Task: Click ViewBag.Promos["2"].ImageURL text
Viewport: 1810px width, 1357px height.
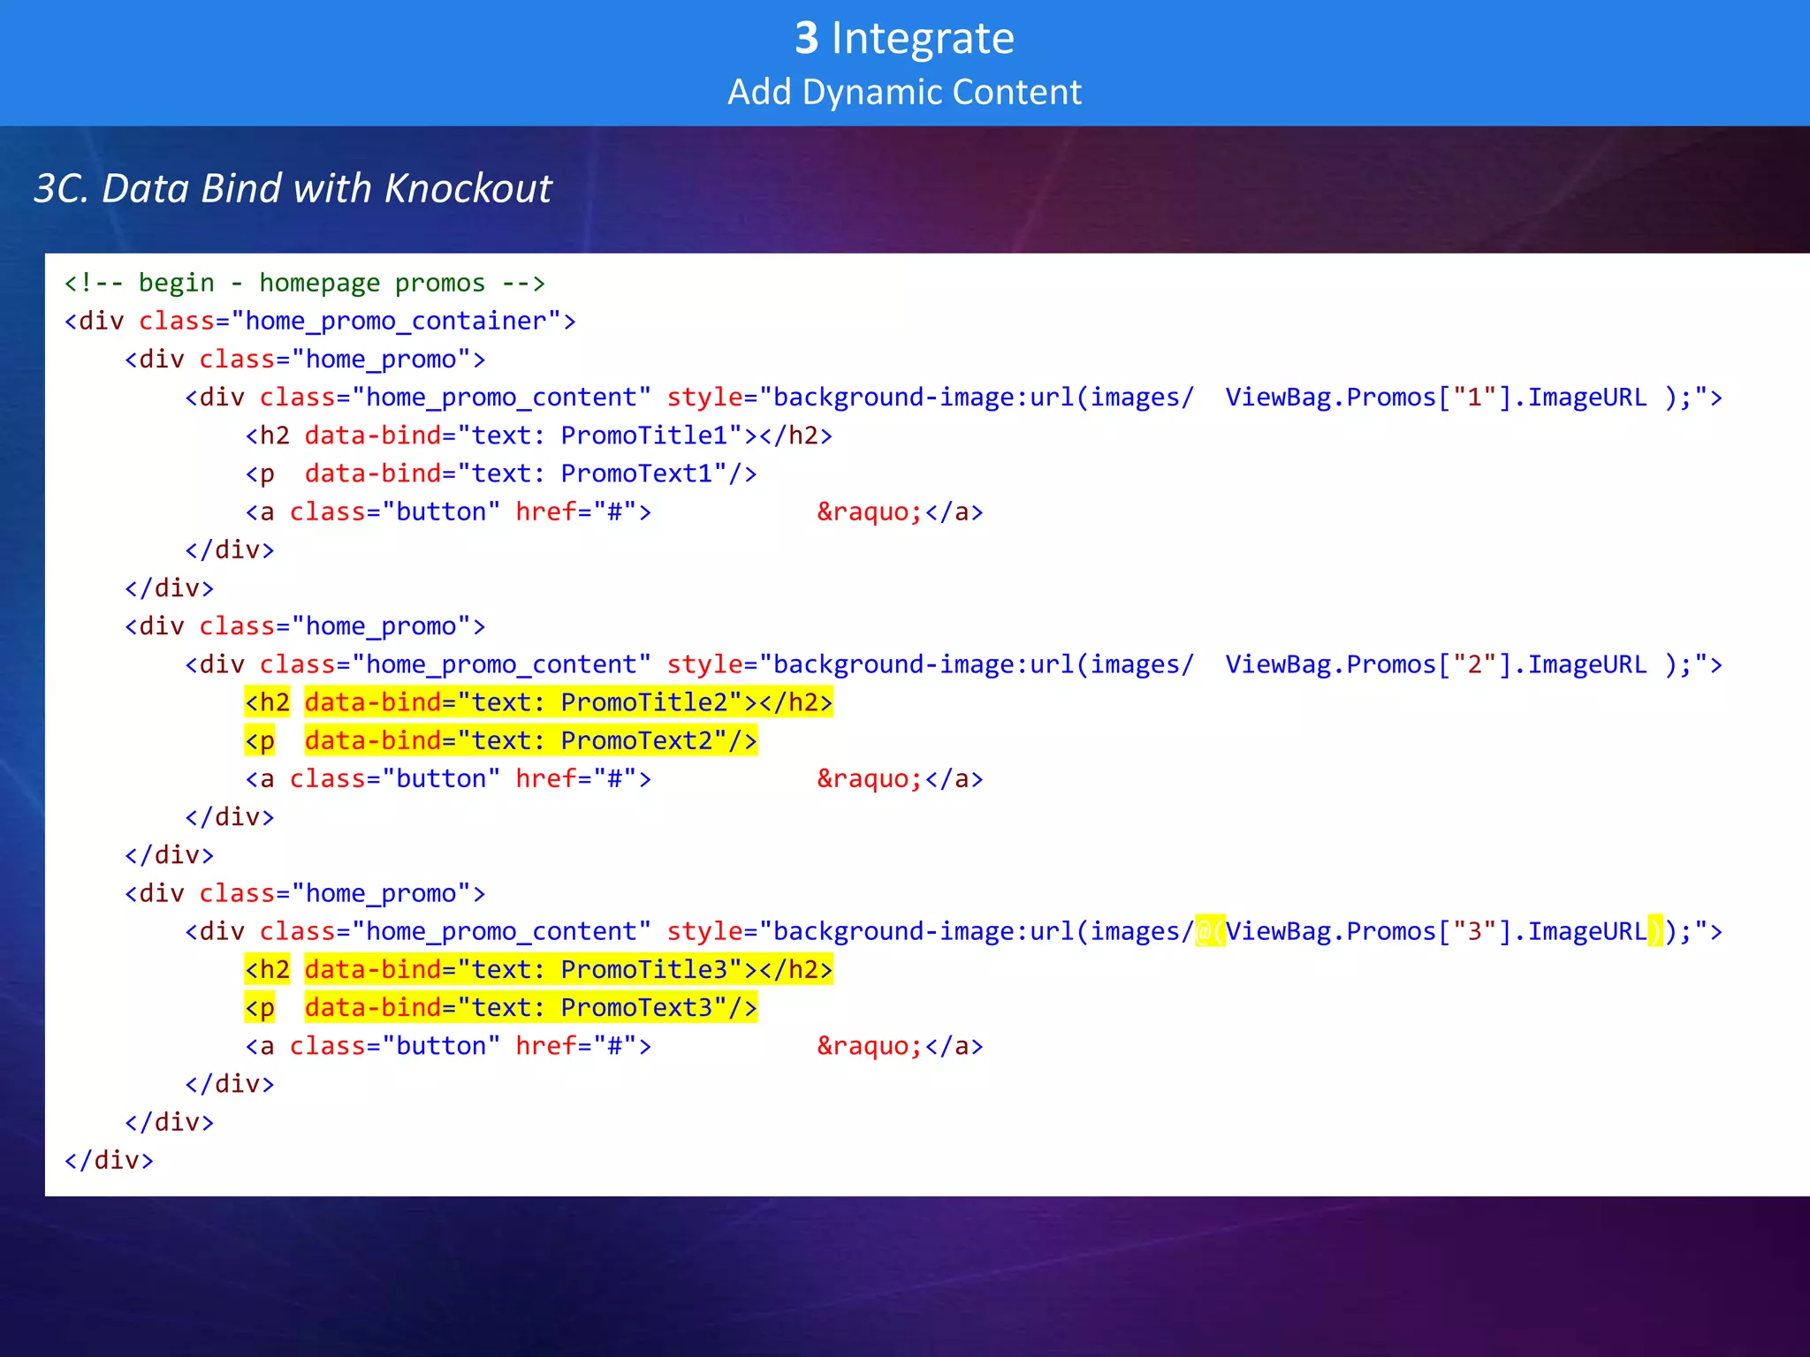Action: (x=1436, y=664)
